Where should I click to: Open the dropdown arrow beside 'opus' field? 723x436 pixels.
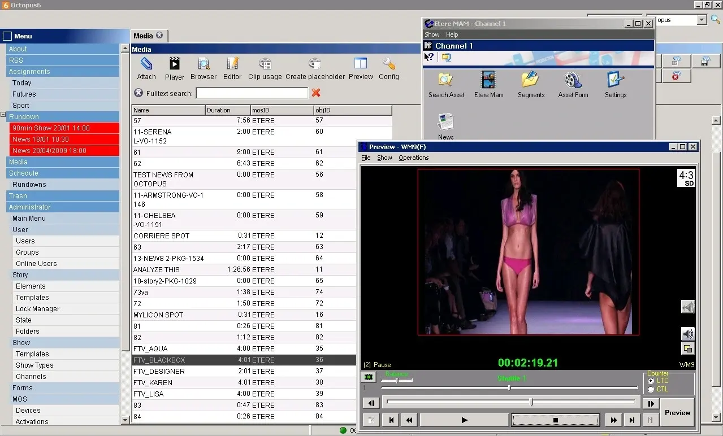(x=702, y=20)
